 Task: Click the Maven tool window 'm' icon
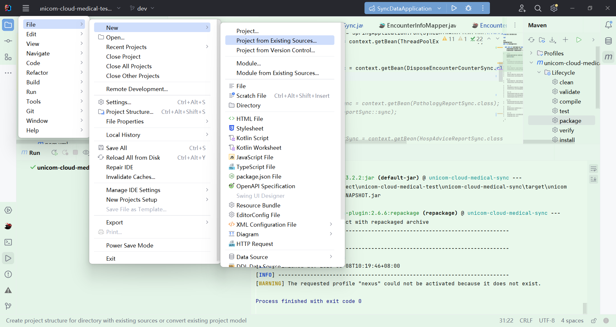click(x=608, y=57)
